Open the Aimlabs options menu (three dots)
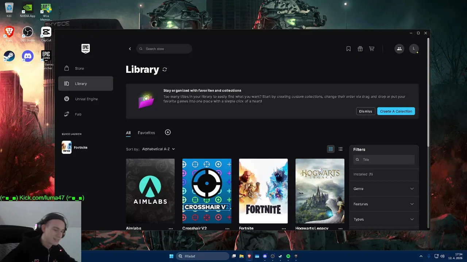467x262 pixels. pos(171,229)
